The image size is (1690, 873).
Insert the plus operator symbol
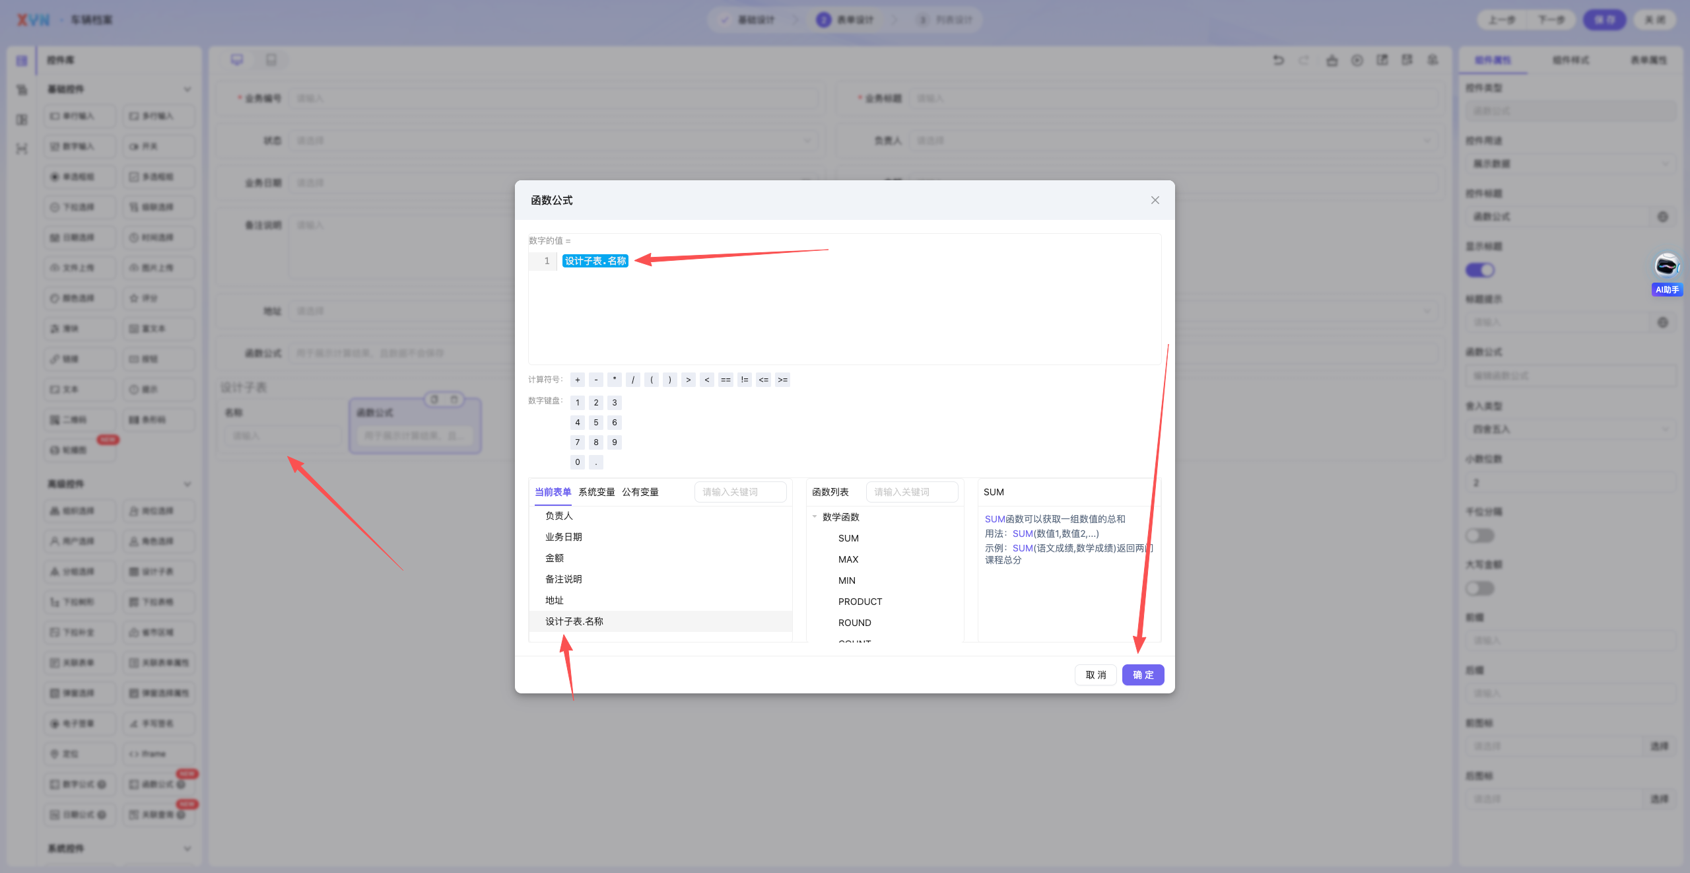coord(578,380)
